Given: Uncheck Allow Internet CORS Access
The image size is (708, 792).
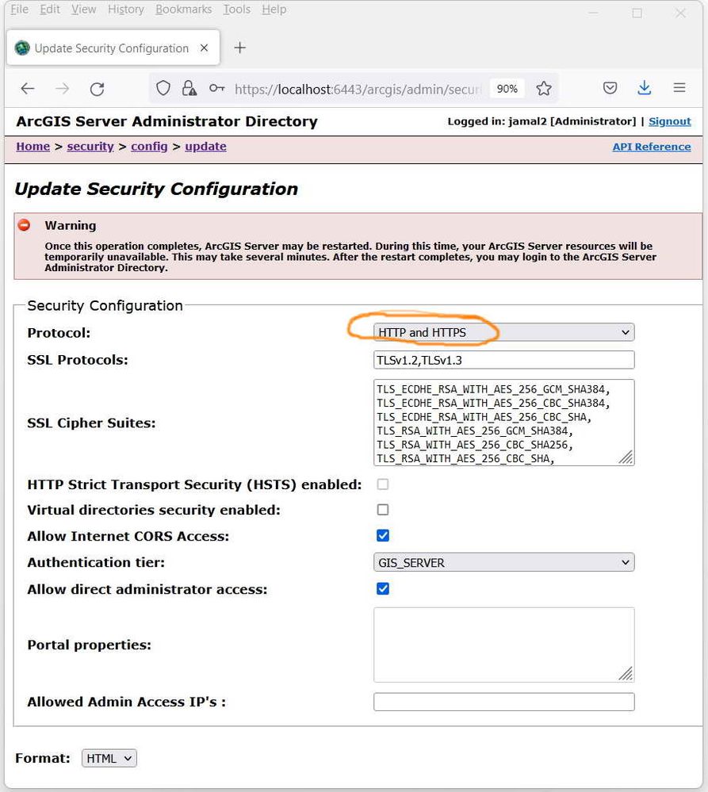Looking at the screenshot, I should [x=383, y=536].
